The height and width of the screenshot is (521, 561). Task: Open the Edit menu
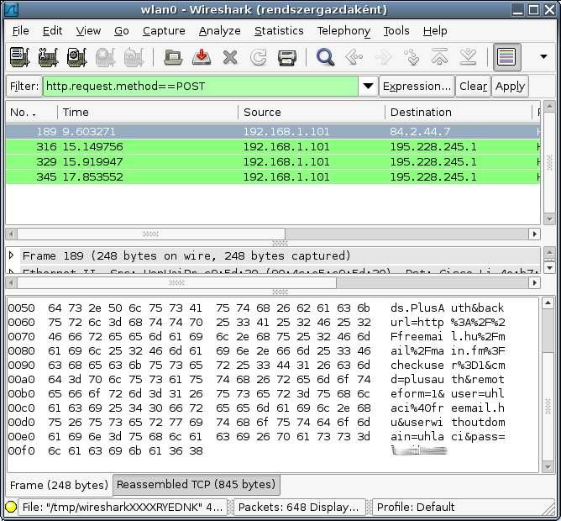(x=52, y=31)
